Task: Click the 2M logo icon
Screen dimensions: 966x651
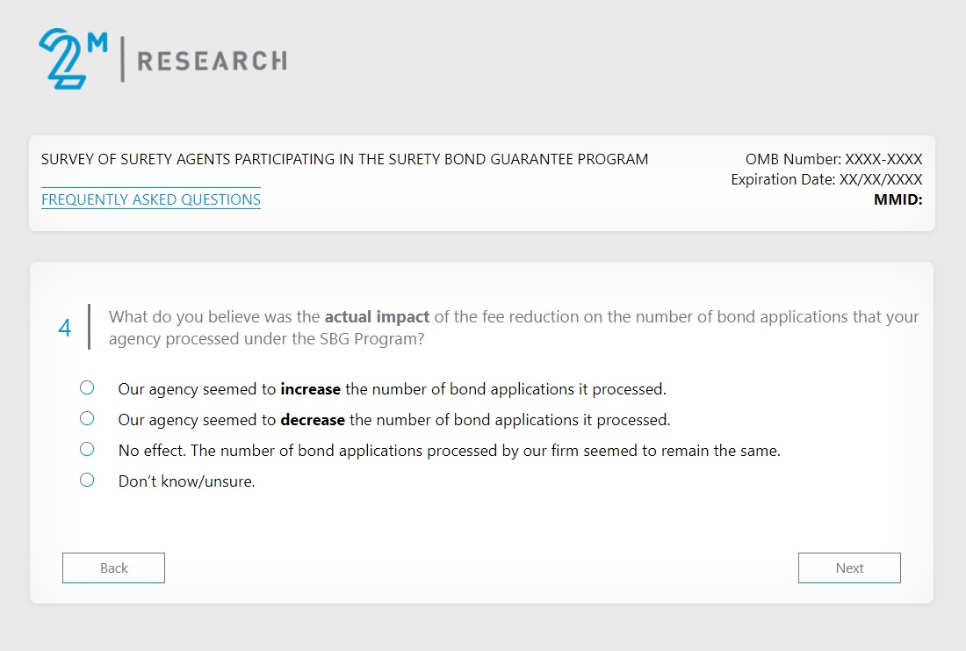Action: (x=72, y=58)
